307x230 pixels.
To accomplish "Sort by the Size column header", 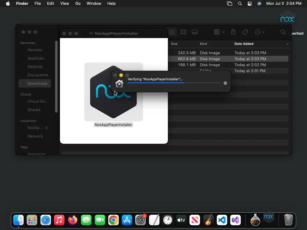I will click(x=174, y=44).
